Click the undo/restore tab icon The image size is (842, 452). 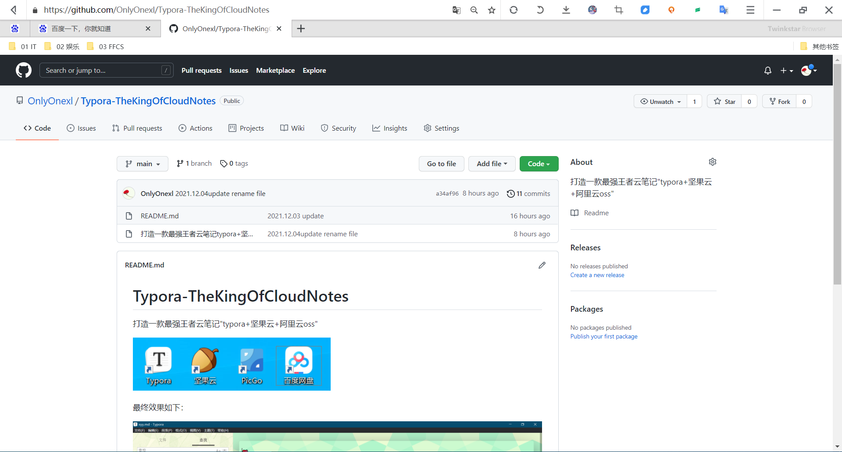click(x=540, y=10)
